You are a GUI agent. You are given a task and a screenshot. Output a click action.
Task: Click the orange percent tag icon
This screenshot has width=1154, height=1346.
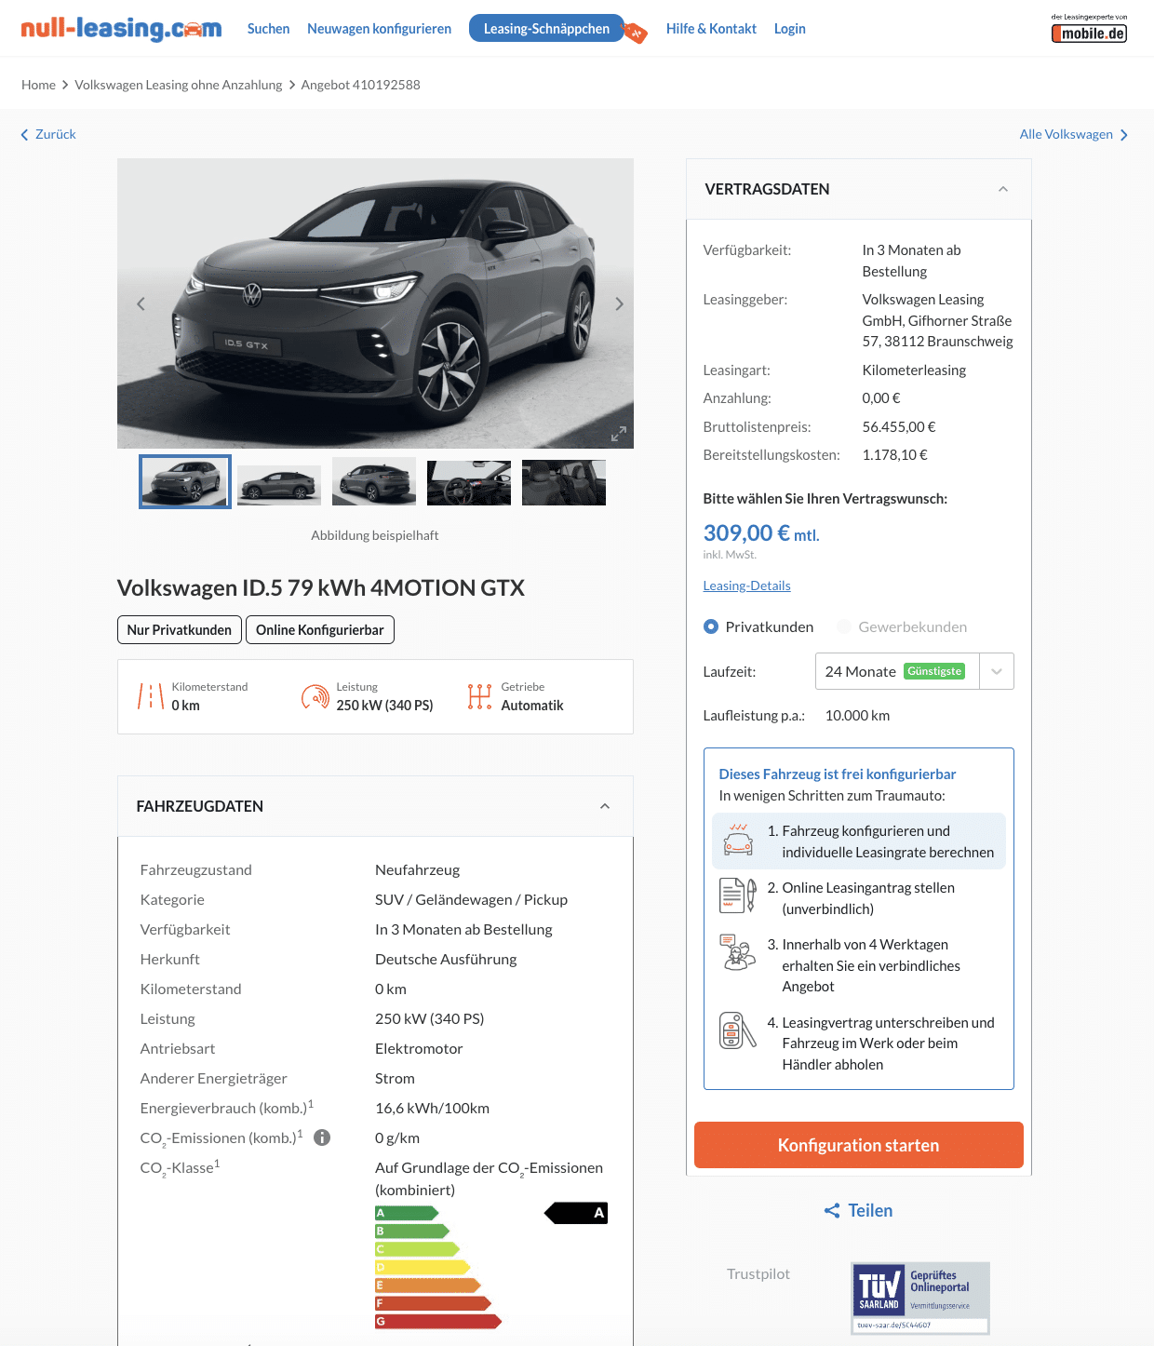(636, 34)
